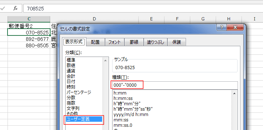Open the フォント tab
Image resolution: width=263 pixels, height=130 pixels.
point(114,42)
